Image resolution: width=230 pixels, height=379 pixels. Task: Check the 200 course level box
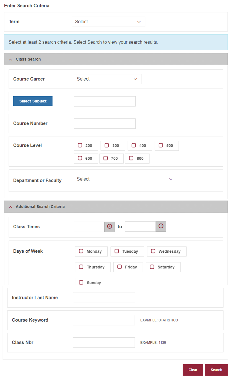pyautogui.click(x=80, y=145)
